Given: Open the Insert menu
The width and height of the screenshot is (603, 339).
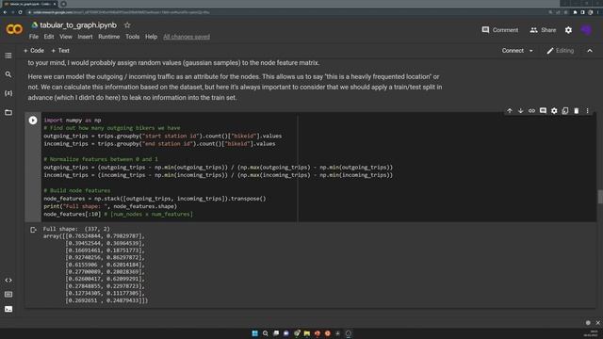Looking at the screenshot, I should coord(85,37).
